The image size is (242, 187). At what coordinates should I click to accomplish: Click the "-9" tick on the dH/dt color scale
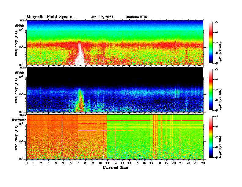point(216,63)
